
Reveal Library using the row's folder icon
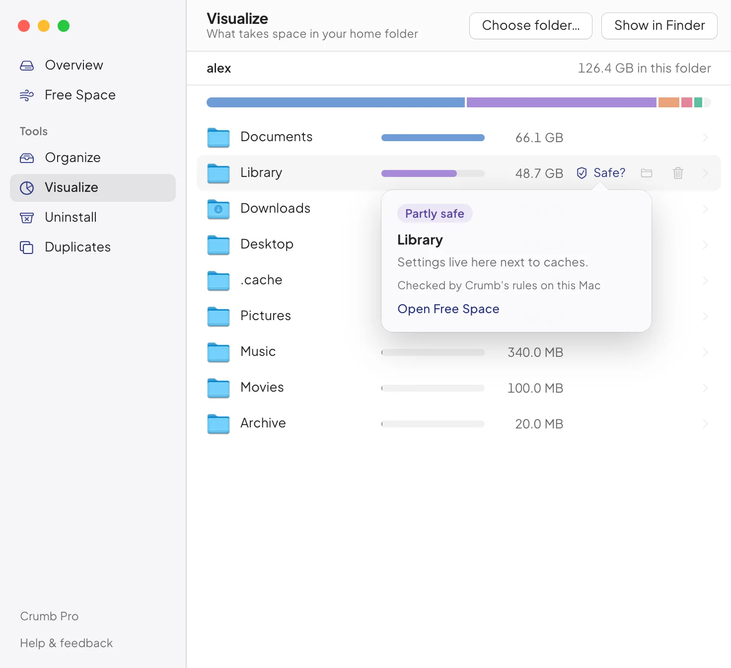pyautogui.click(x=647, y=173)
